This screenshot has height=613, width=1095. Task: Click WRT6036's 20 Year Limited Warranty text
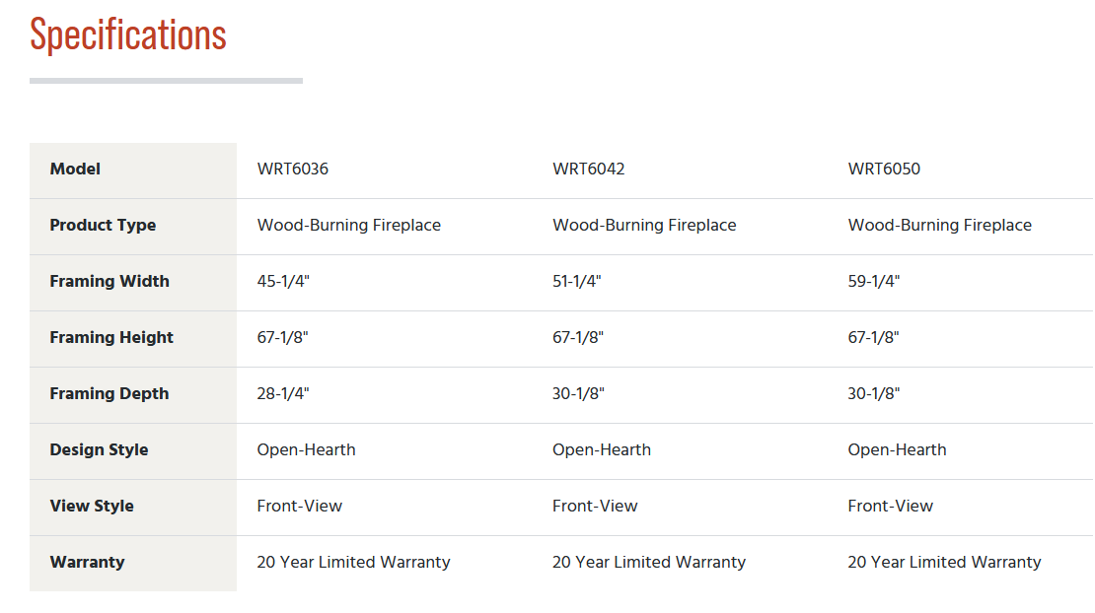coord(353,562)
